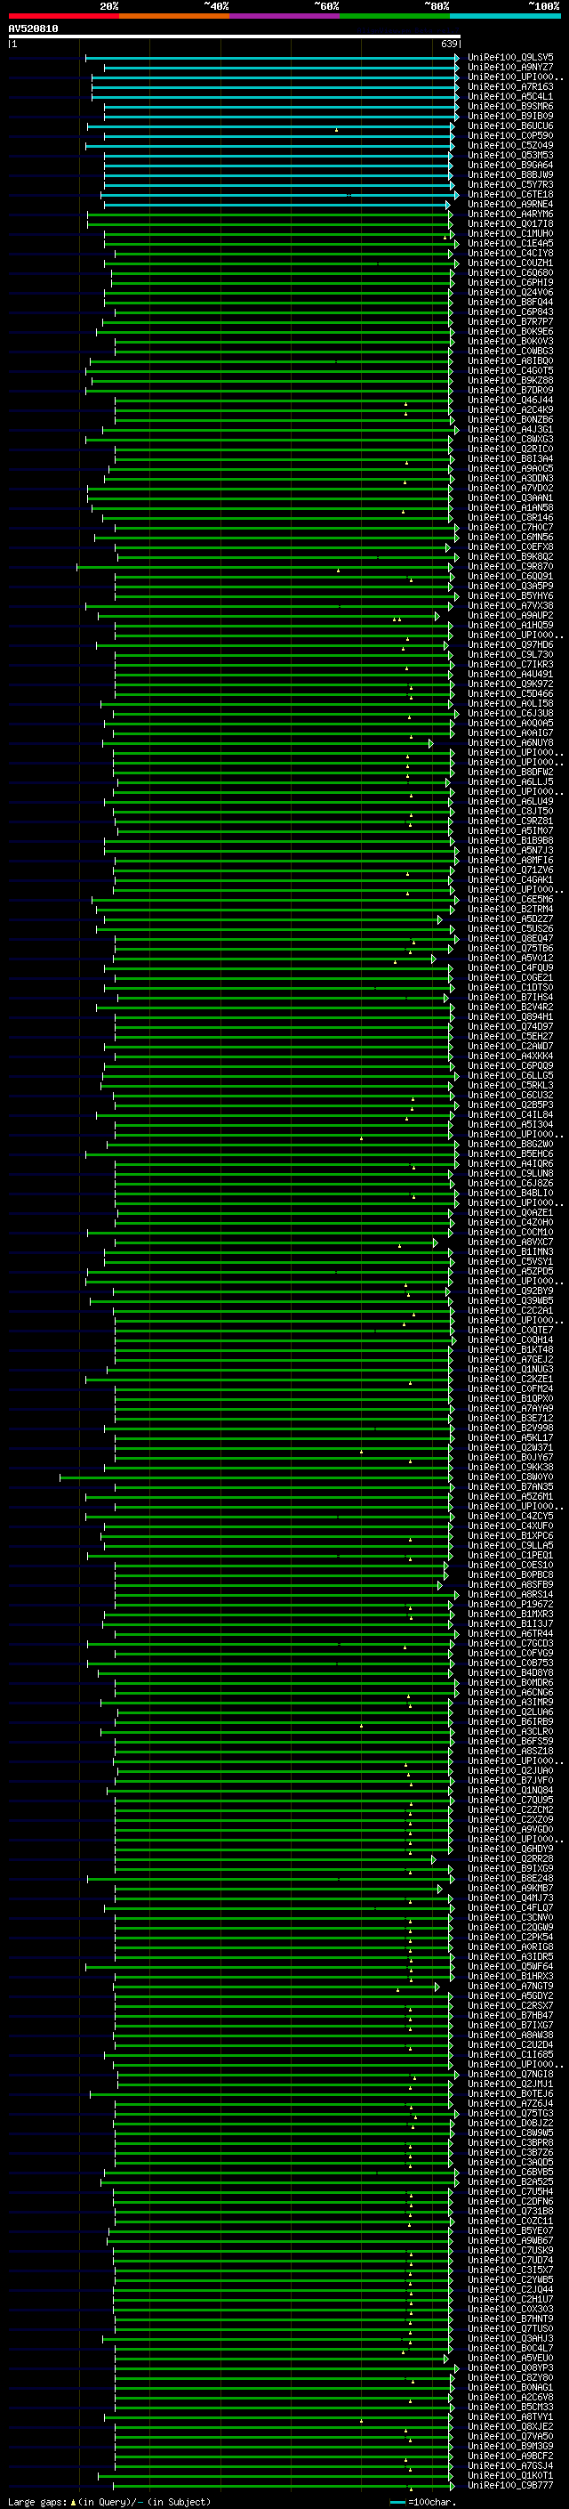Click the red 20% identity legend segment

coord(63,16)
